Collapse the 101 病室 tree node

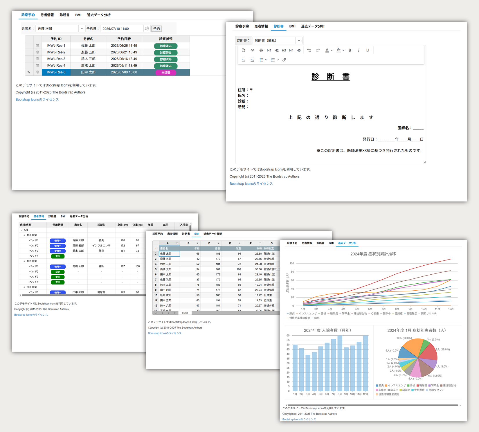pyautogui.click(x=24, y=235)
